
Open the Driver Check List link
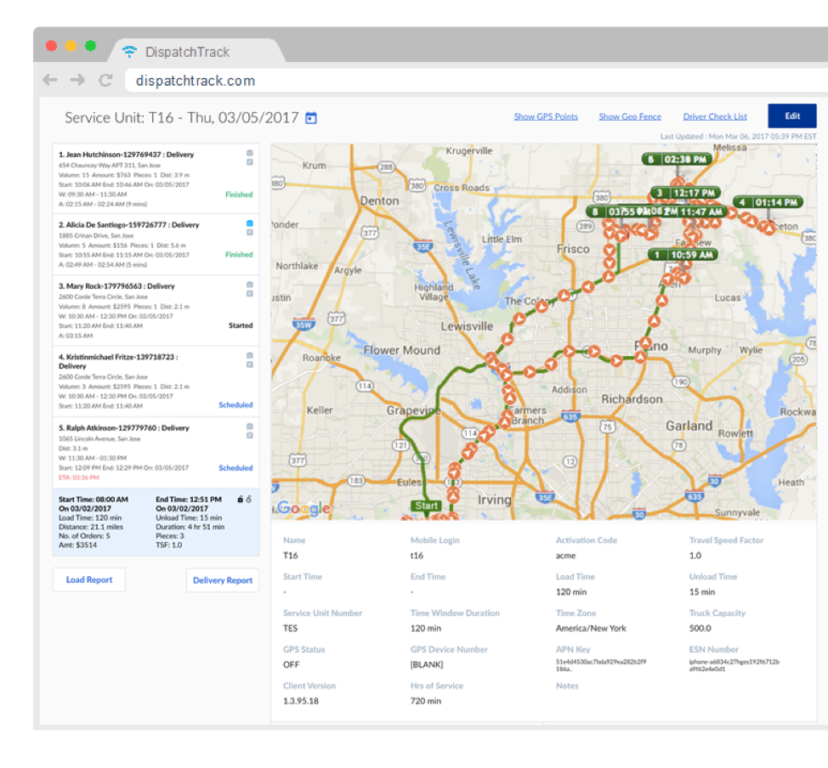pos(715,116)
